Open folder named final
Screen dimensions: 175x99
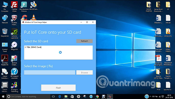158,86
